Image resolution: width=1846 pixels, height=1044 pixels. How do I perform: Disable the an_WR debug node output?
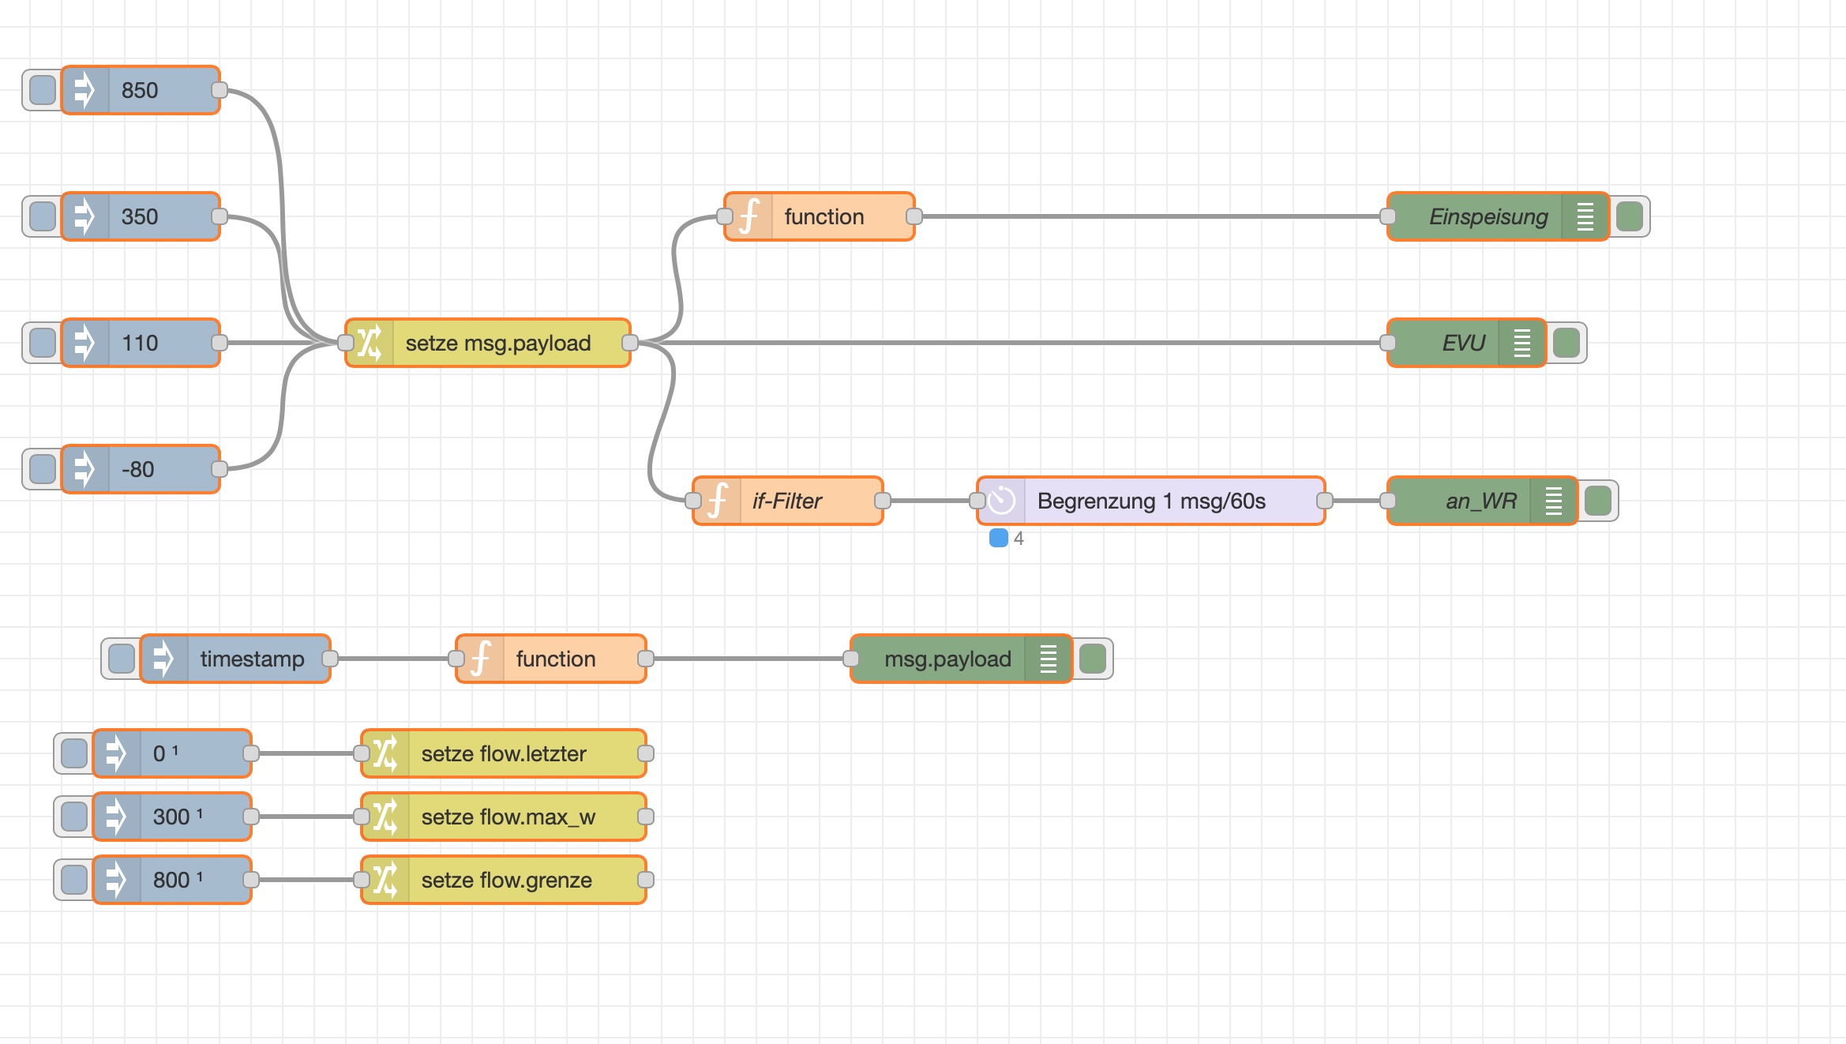[1597, 501]
